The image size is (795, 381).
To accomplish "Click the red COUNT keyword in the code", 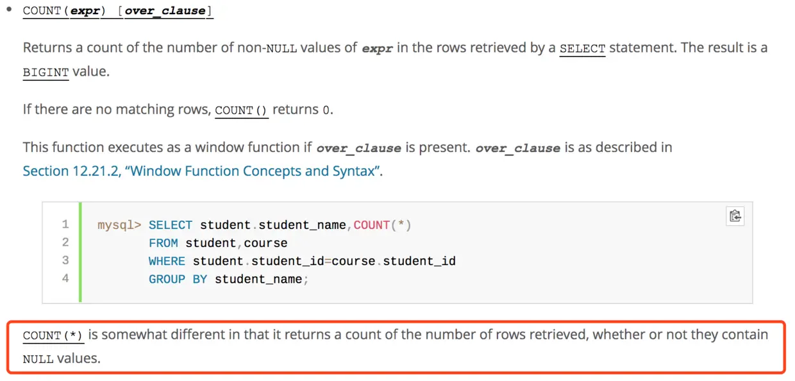I will (x=372, y=225).
